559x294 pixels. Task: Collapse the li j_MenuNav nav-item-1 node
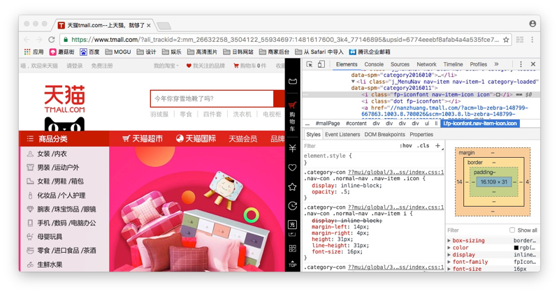pyautogui.click(x=353, y=82)
